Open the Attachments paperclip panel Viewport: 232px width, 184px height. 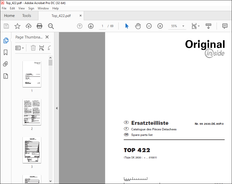coord(6,64)
